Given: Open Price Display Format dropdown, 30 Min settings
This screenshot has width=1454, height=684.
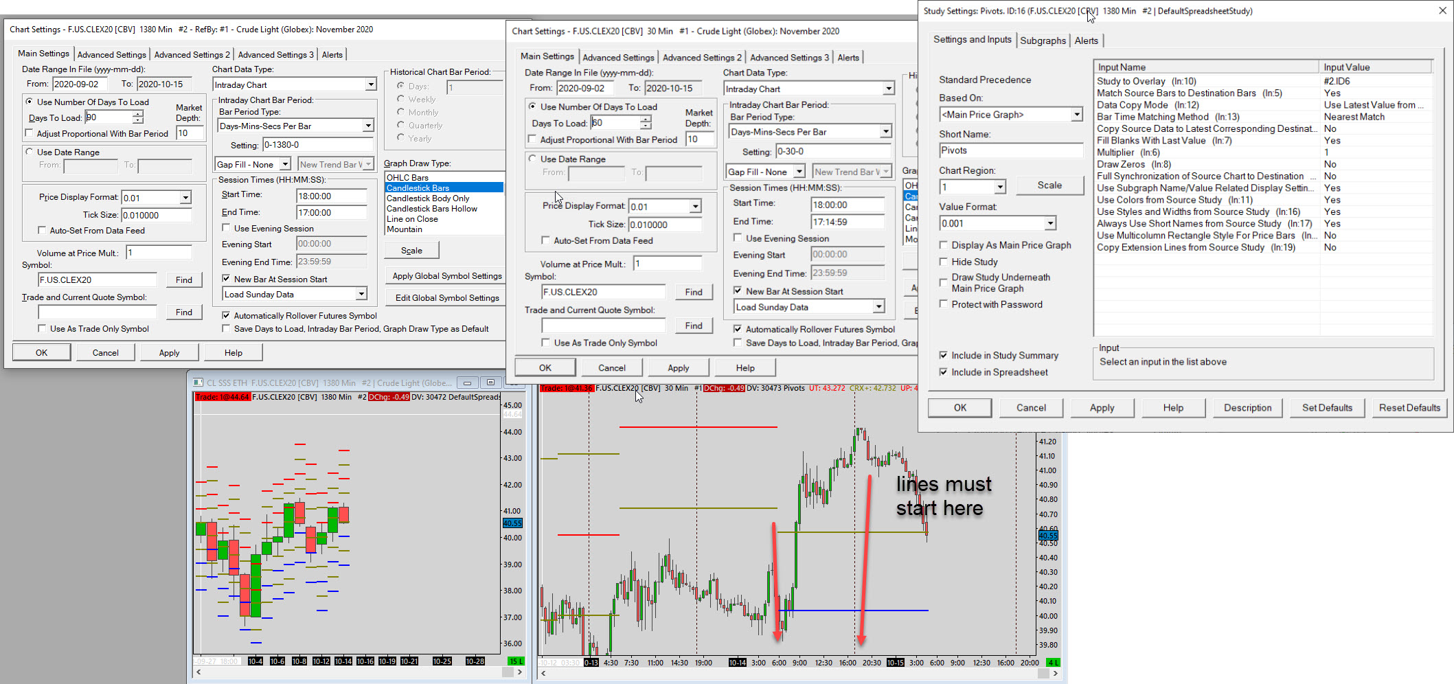Looking at the screenshot, I should pos(695,207).
